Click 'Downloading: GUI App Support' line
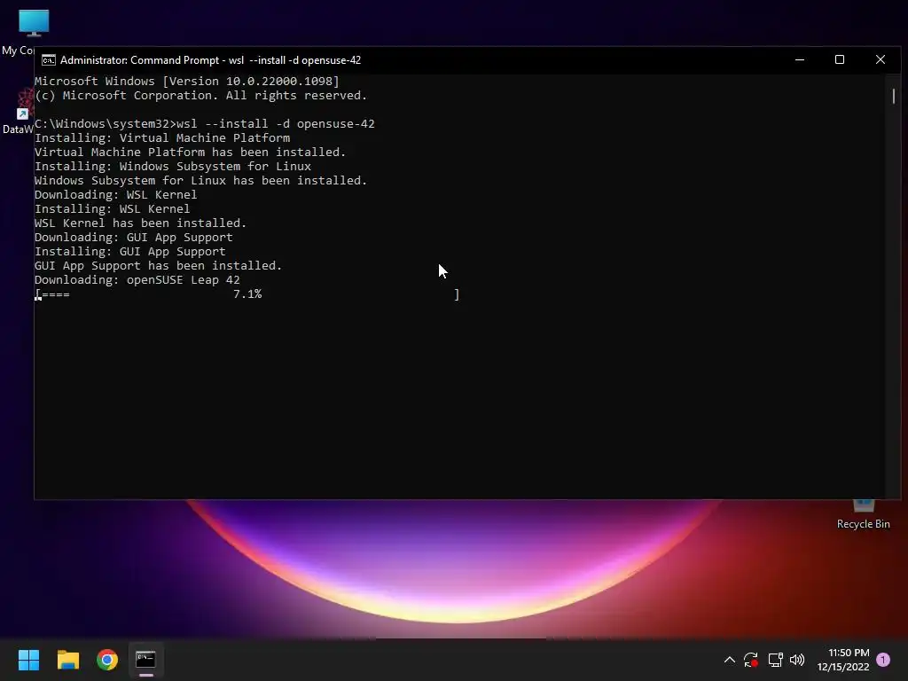 [134, 238]
